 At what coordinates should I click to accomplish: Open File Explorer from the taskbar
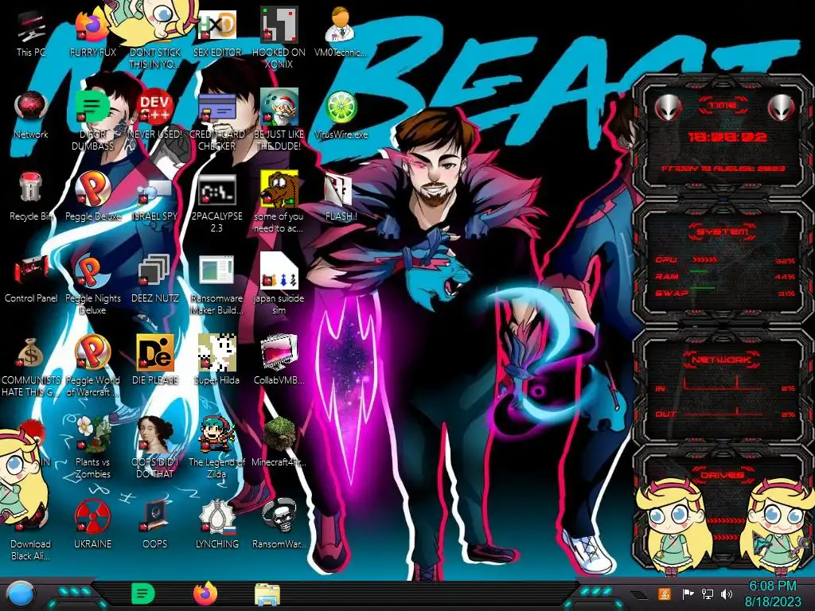267,594
